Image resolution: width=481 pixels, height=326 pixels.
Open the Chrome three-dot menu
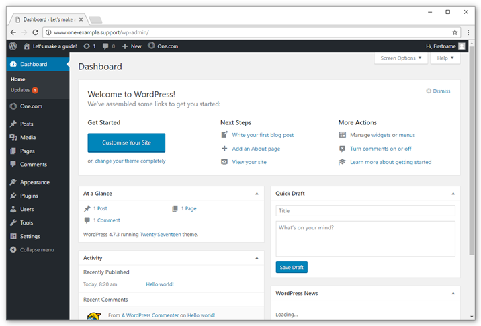click(468, 32)
